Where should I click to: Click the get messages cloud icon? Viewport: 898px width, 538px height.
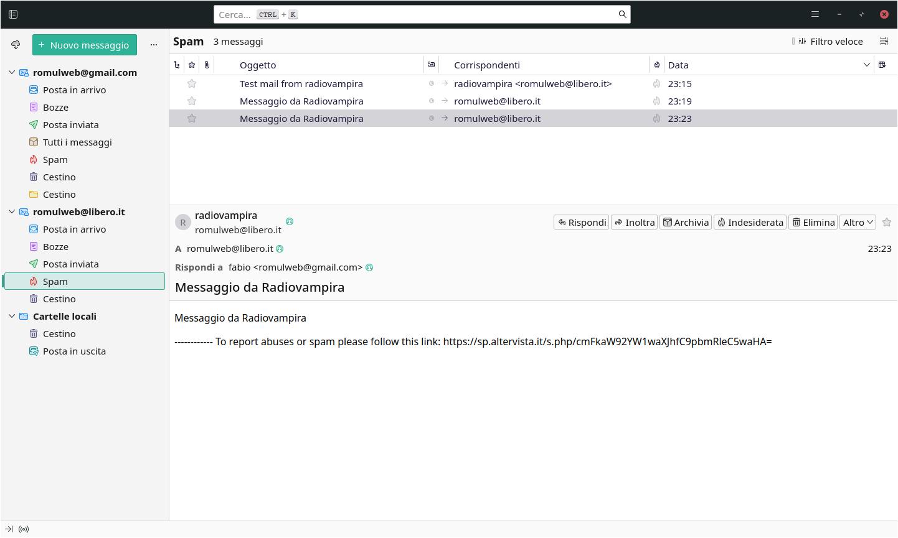coord(16,45)
